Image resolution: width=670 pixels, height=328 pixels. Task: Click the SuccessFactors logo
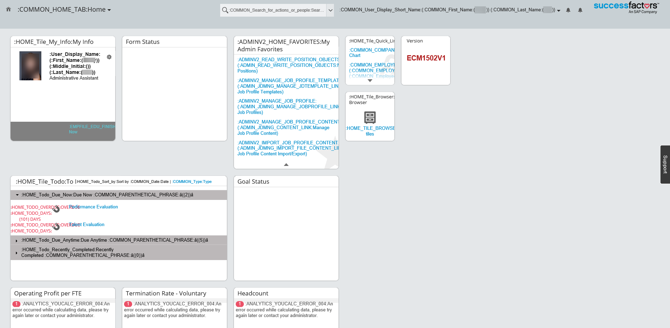(x=626, y=7)
